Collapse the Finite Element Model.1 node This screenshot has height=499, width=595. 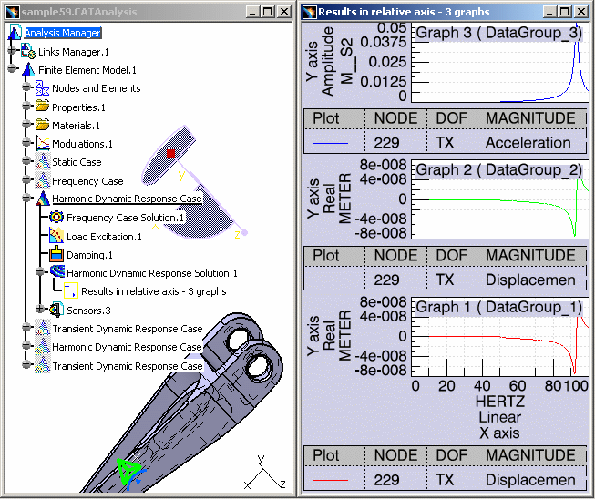point(12,68)
